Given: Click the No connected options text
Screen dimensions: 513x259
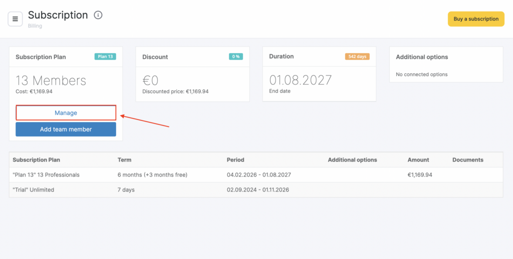Looking at the screenshot, I should tap(421, 74).
